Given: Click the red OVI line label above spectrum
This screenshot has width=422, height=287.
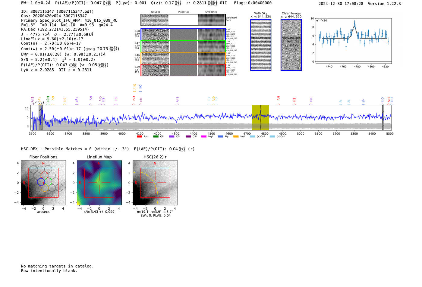Looking at the screenshot, I should click(134, 100).
